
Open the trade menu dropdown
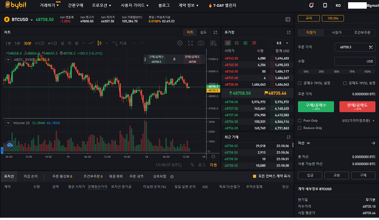50,5
